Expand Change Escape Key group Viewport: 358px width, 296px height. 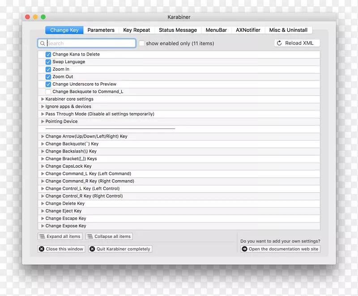tap(43, 219)
